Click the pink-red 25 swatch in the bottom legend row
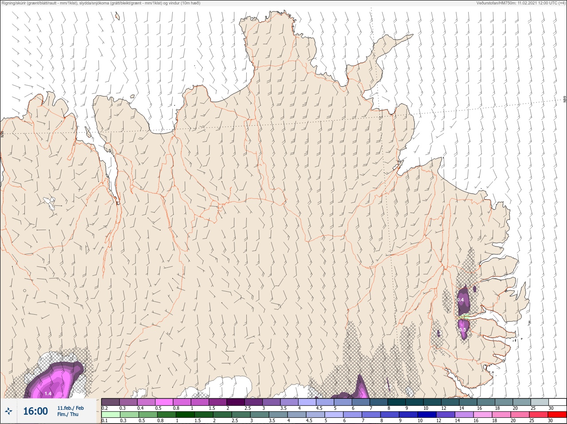The image size is (567, 424). [x=539, y=415]
